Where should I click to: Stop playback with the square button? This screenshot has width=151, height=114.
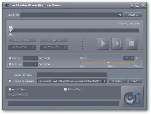point(132,44)
